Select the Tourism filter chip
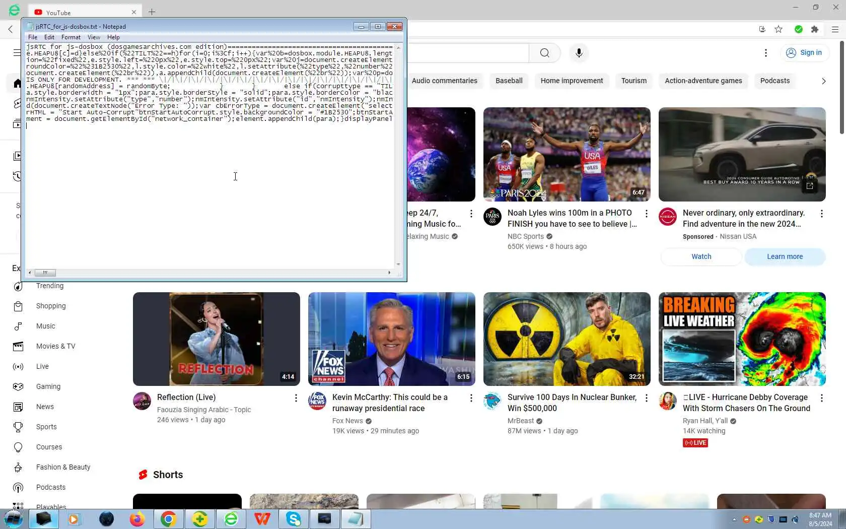This screenshot has height=529, width=846. [634, 81]
